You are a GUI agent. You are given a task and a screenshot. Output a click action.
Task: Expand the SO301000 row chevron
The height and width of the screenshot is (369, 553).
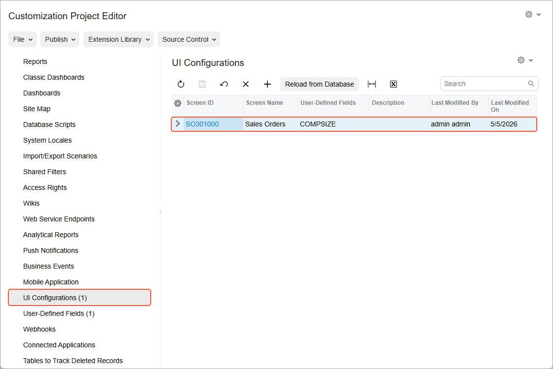click(178, 123)
